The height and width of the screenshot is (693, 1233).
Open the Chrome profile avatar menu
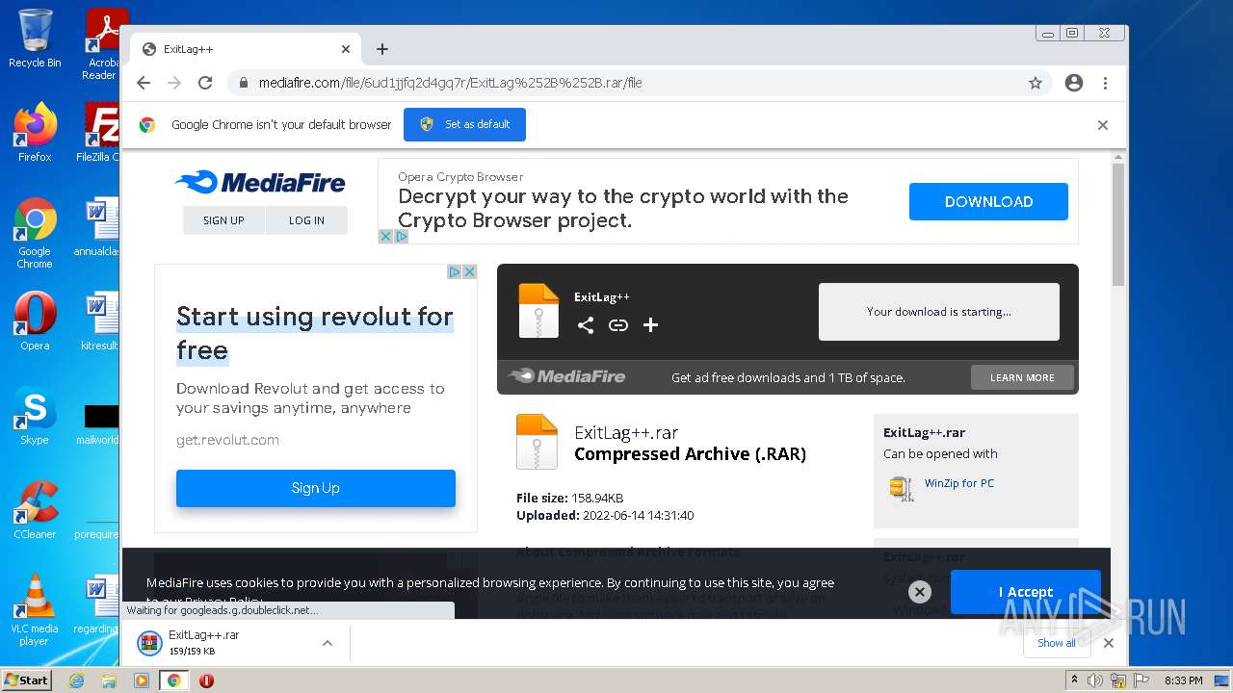1074,83
